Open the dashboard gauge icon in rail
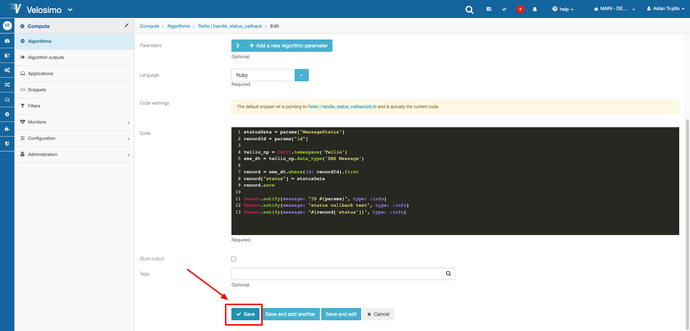This screenshot has width=690, height=331. point(7,41)
